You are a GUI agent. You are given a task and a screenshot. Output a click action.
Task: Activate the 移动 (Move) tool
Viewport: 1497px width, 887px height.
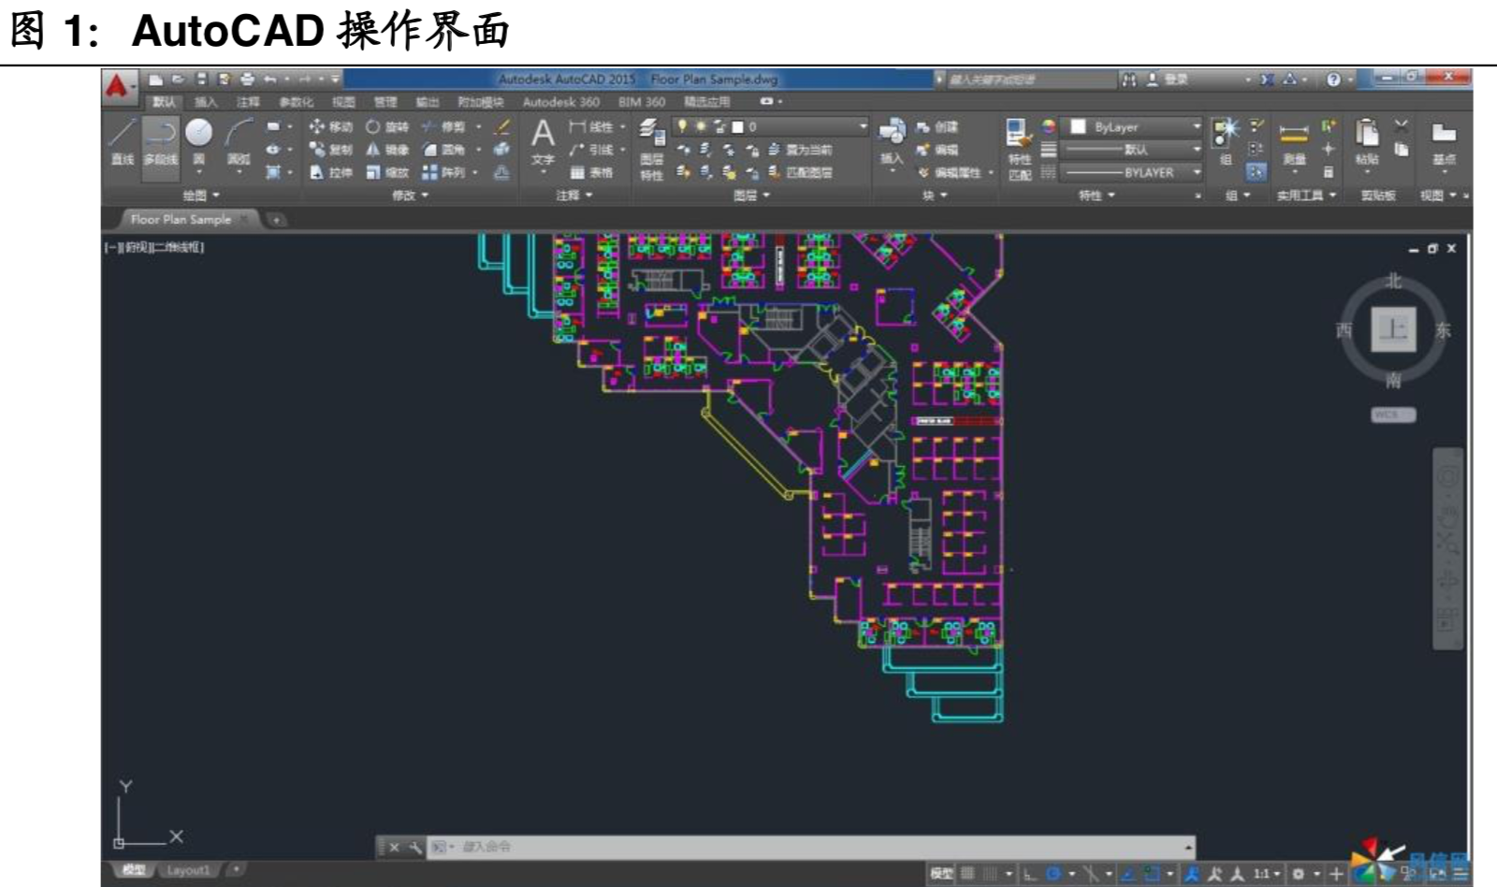pyautogui.click(x=332, y=125)
